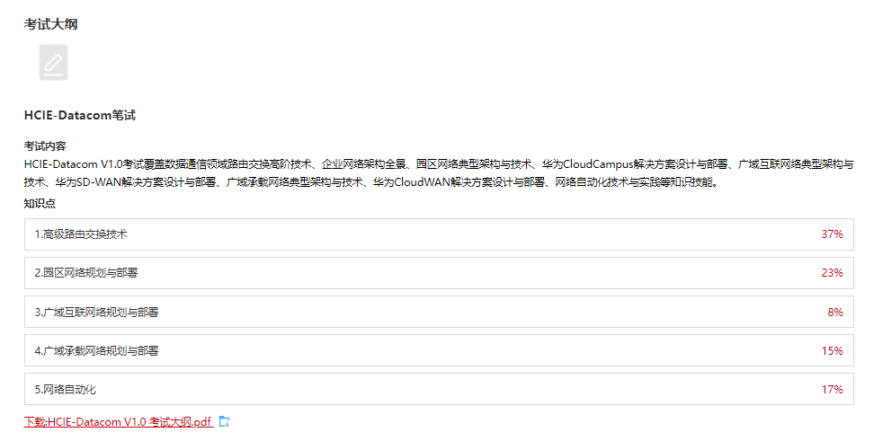883x441 pixels.
Task: Expand the 1.高级路由交换技术 row
Action: (x=439, y=234)
